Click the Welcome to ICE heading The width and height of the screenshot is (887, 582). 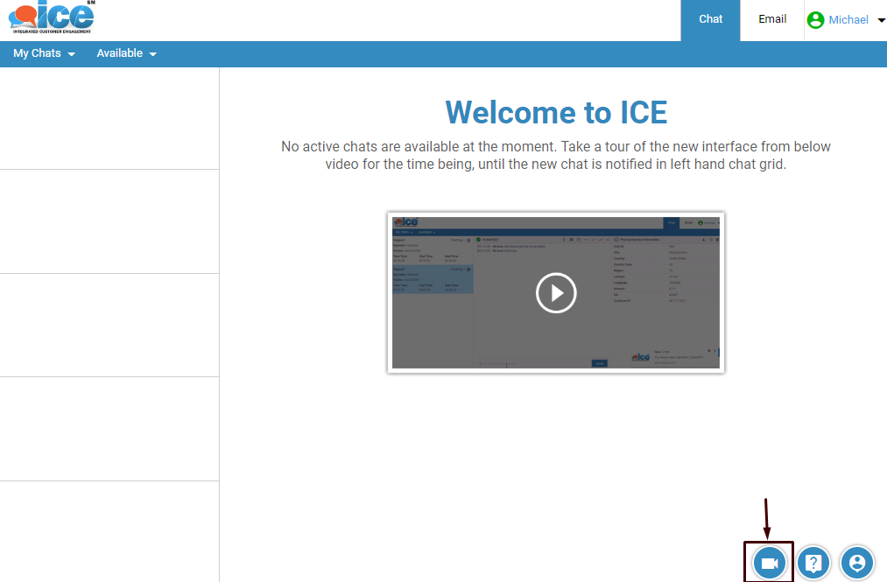coord(556,113)
